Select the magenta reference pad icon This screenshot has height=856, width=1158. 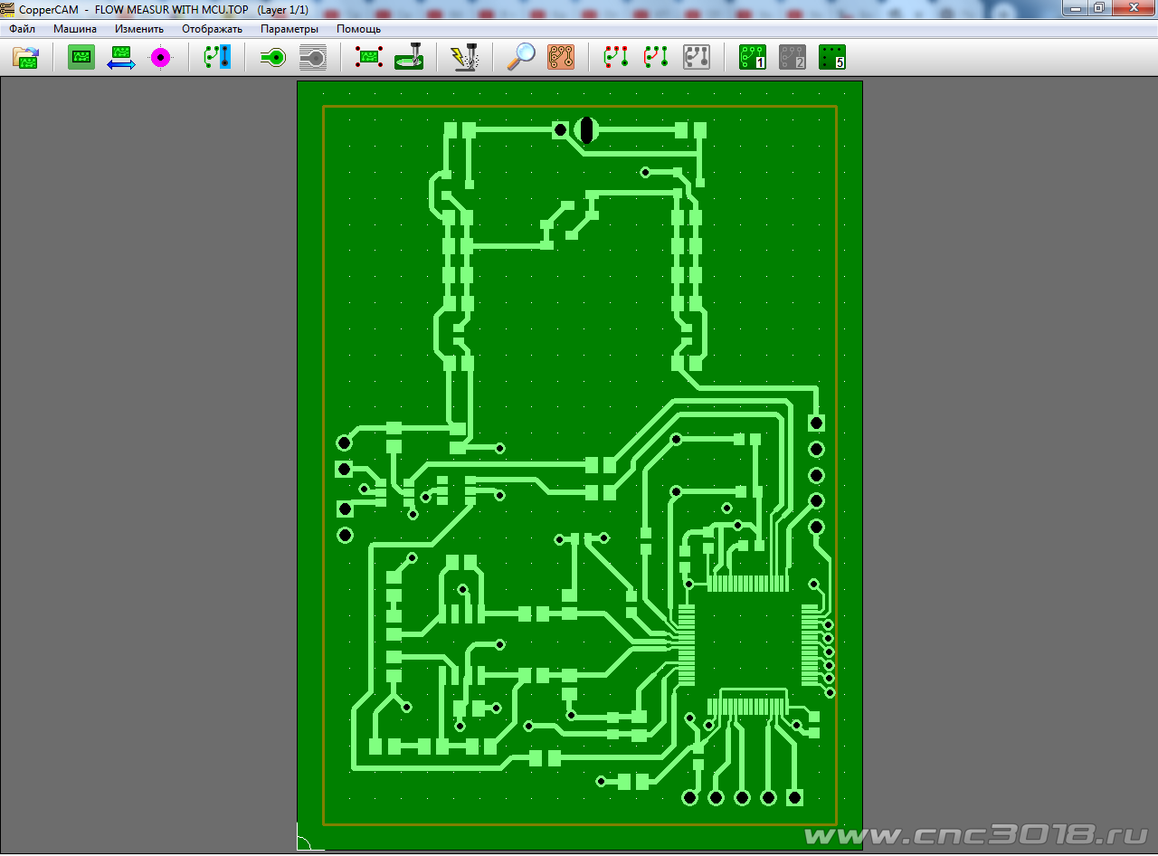pyautogui.click(x=161, y=58)
